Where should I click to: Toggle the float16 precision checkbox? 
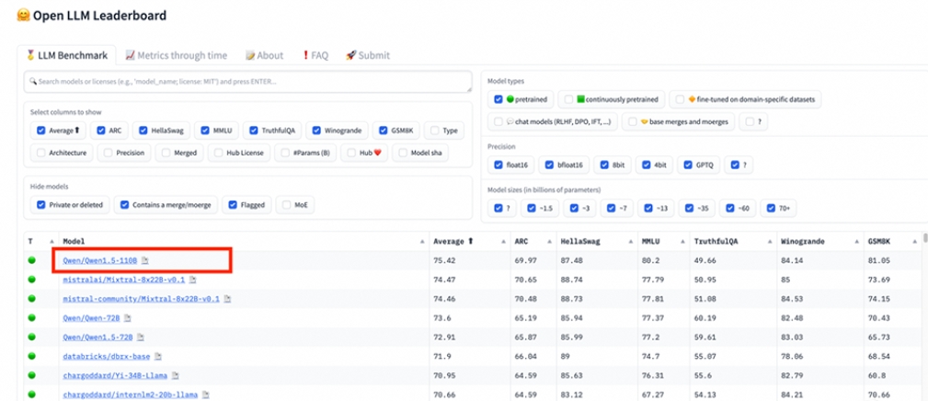498,166
